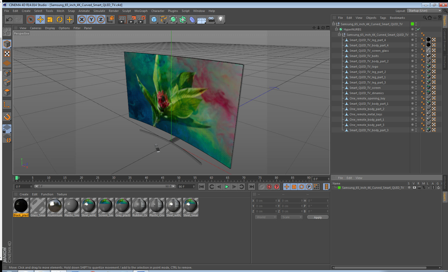Toggle the coordinate system icon
448x272 pixels.
[x=110, y=19]
